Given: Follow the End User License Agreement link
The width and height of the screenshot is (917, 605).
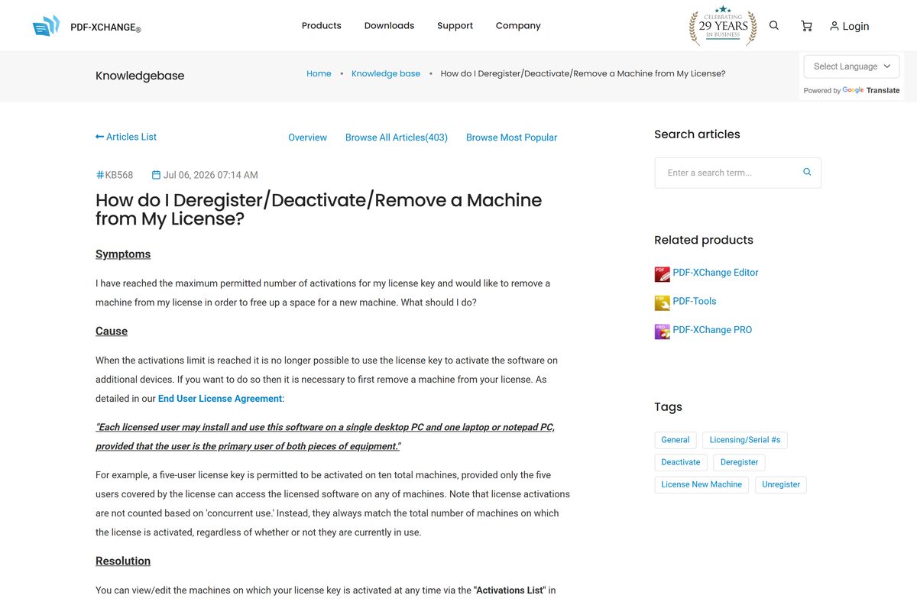Looking at the screenshot, I should click(x=220, y=399).
